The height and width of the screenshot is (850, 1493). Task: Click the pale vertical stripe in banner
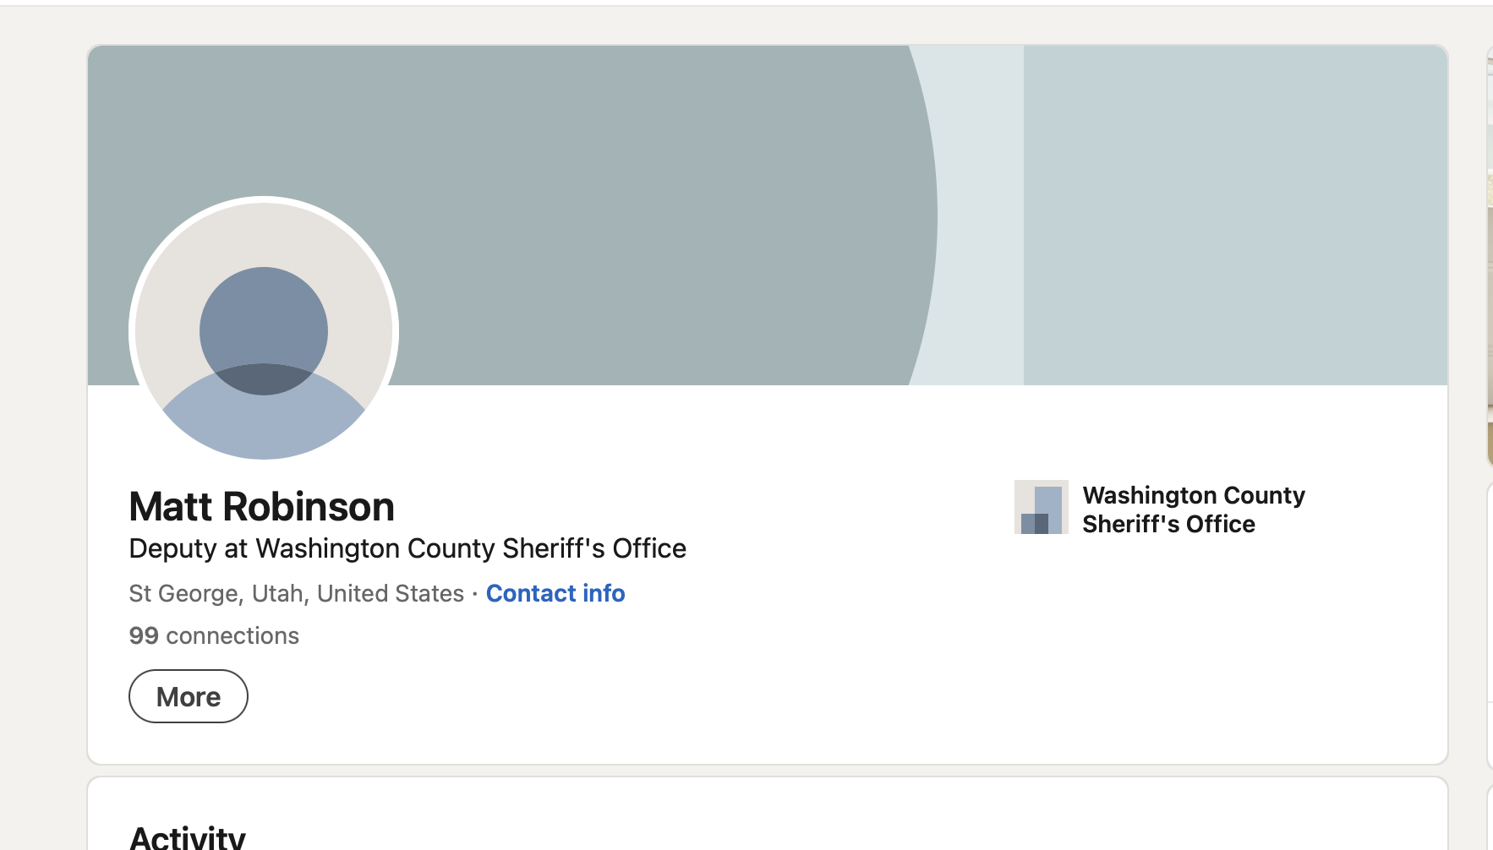[x=981, y=215]
